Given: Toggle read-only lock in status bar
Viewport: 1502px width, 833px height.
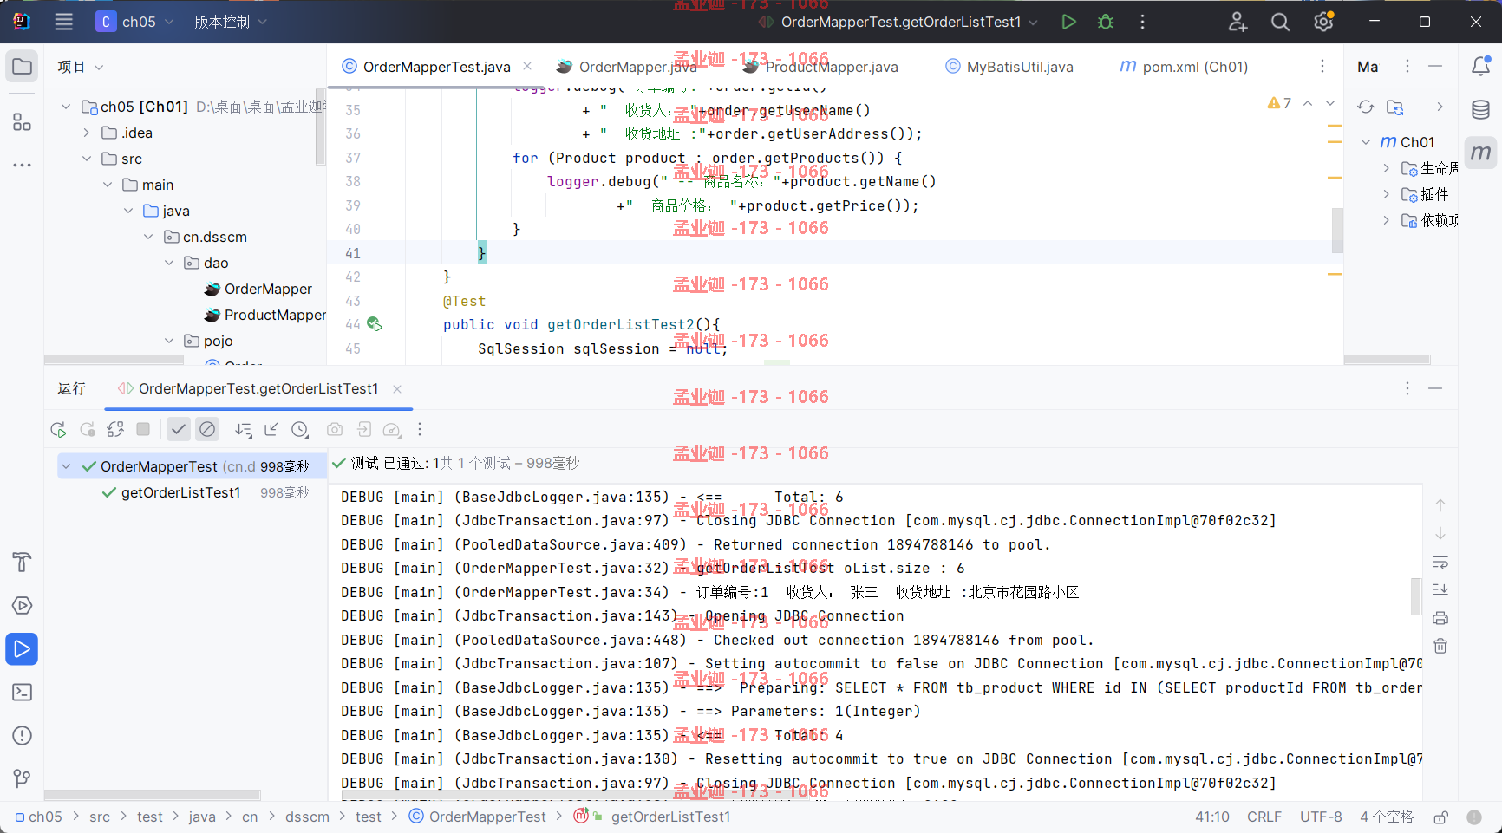Looking at the screenshot, I should (1441, 817).
